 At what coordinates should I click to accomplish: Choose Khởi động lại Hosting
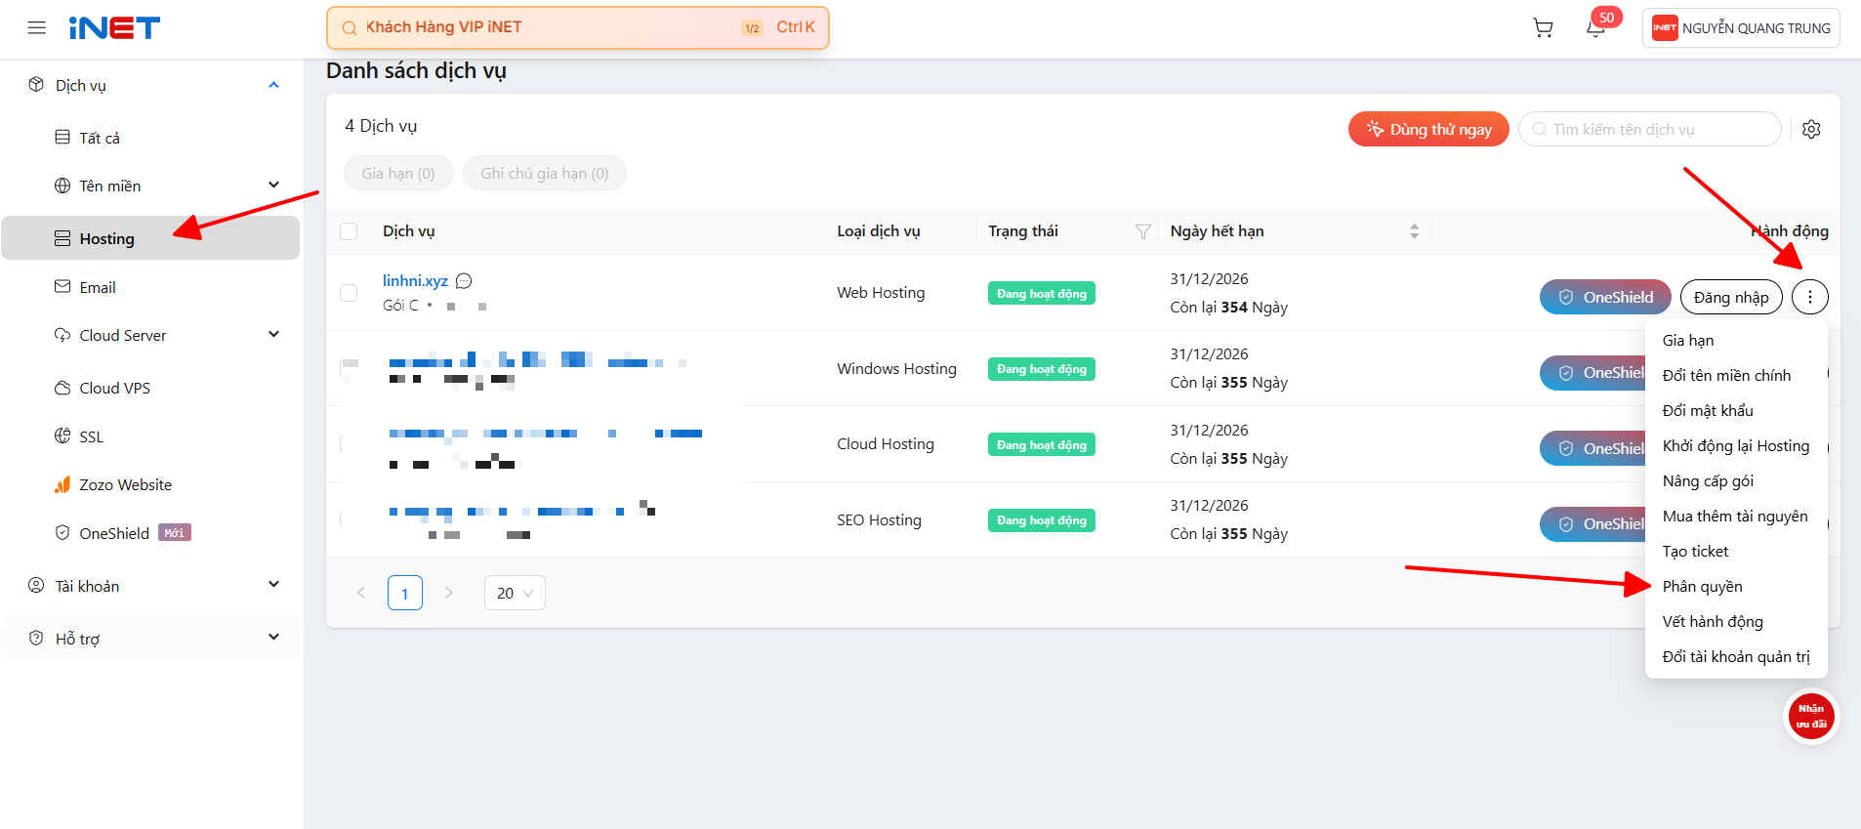[x=1736, y=445]
